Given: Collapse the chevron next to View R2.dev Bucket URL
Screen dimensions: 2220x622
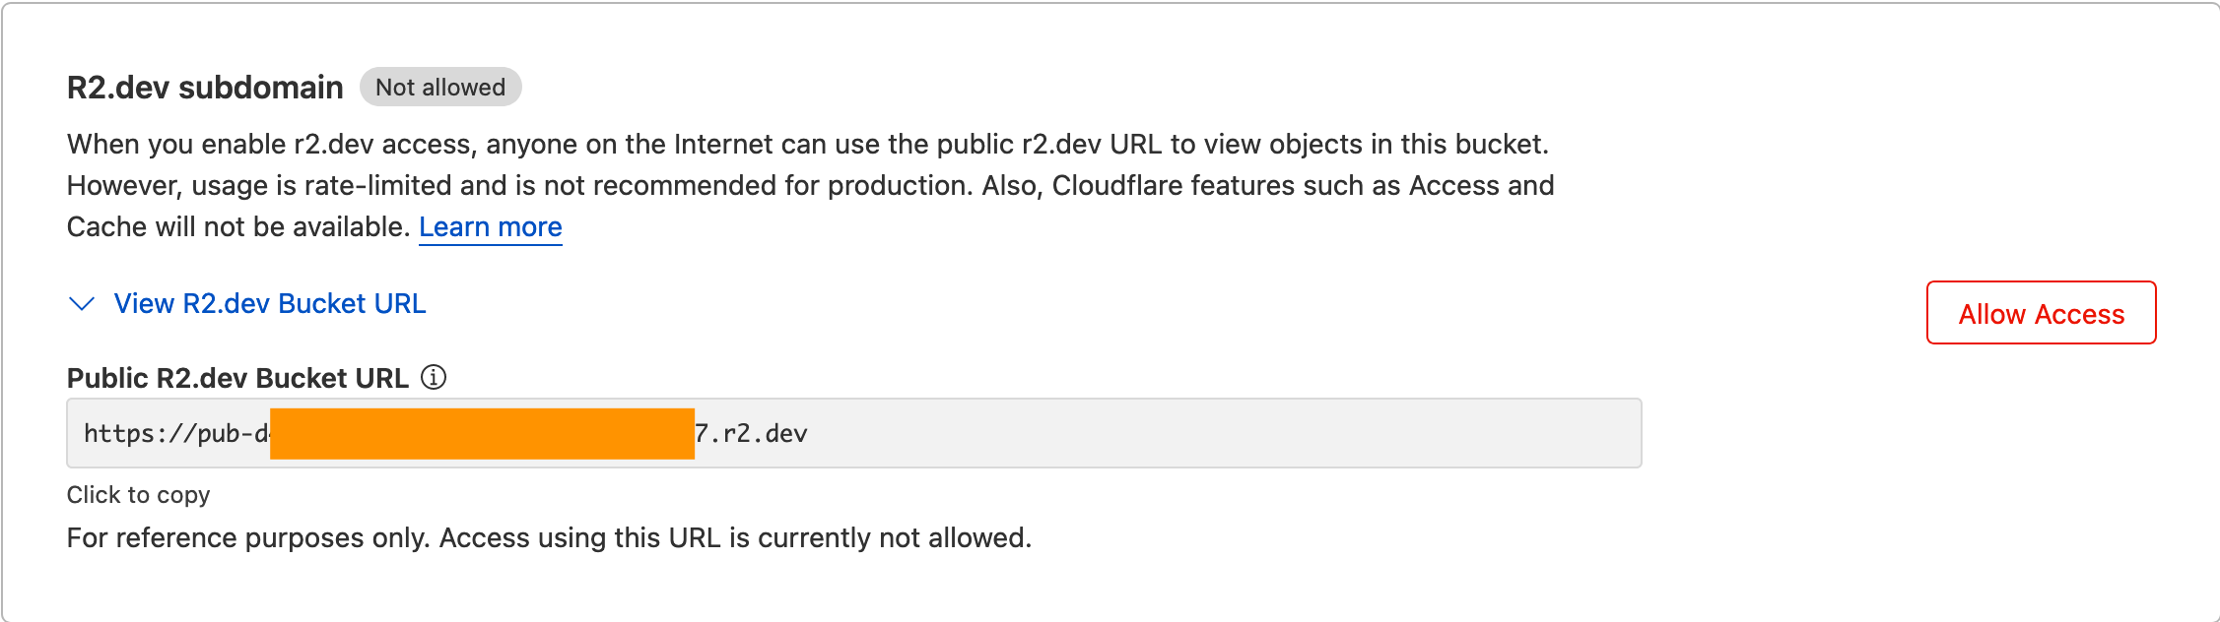Looking at the screenshot, I should (x=82, y=304).
